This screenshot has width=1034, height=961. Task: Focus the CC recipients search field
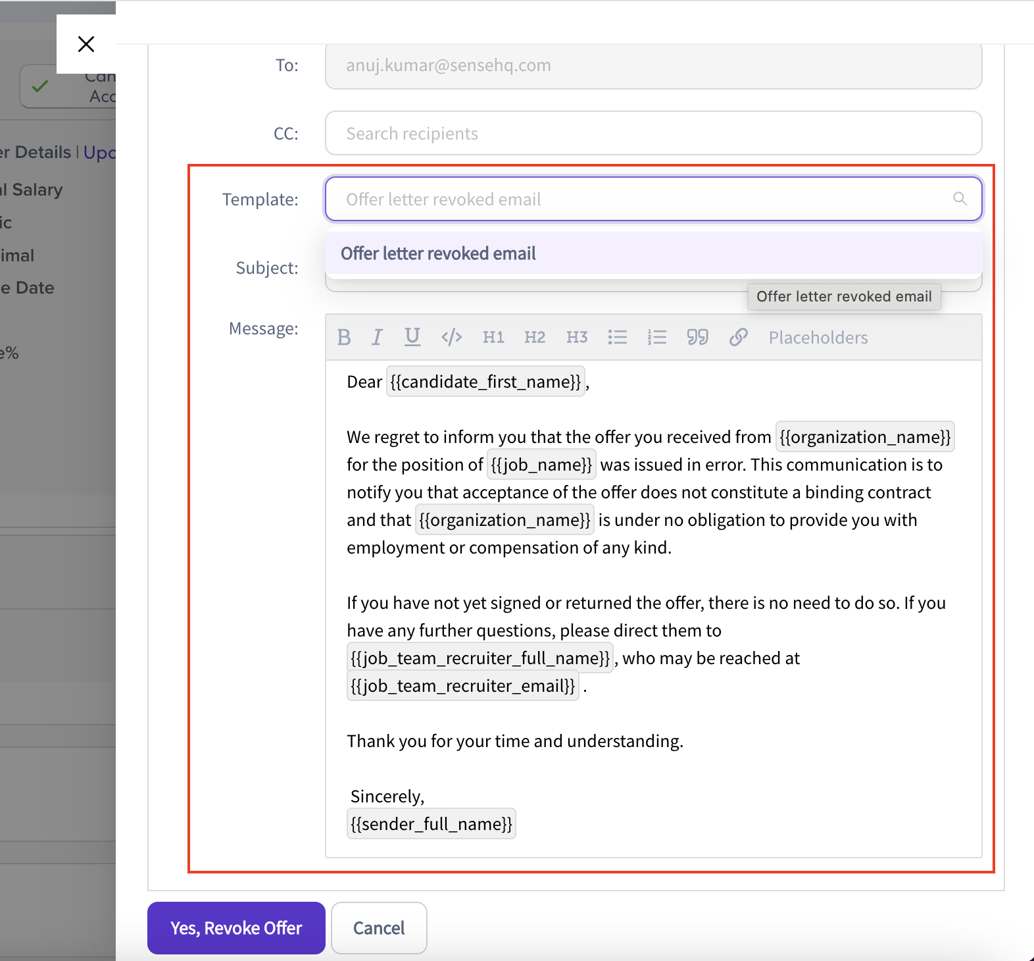[x=654, y=133]
